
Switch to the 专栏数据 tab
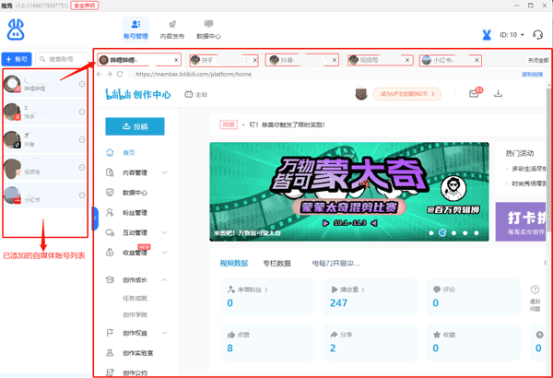pos(276,263)
